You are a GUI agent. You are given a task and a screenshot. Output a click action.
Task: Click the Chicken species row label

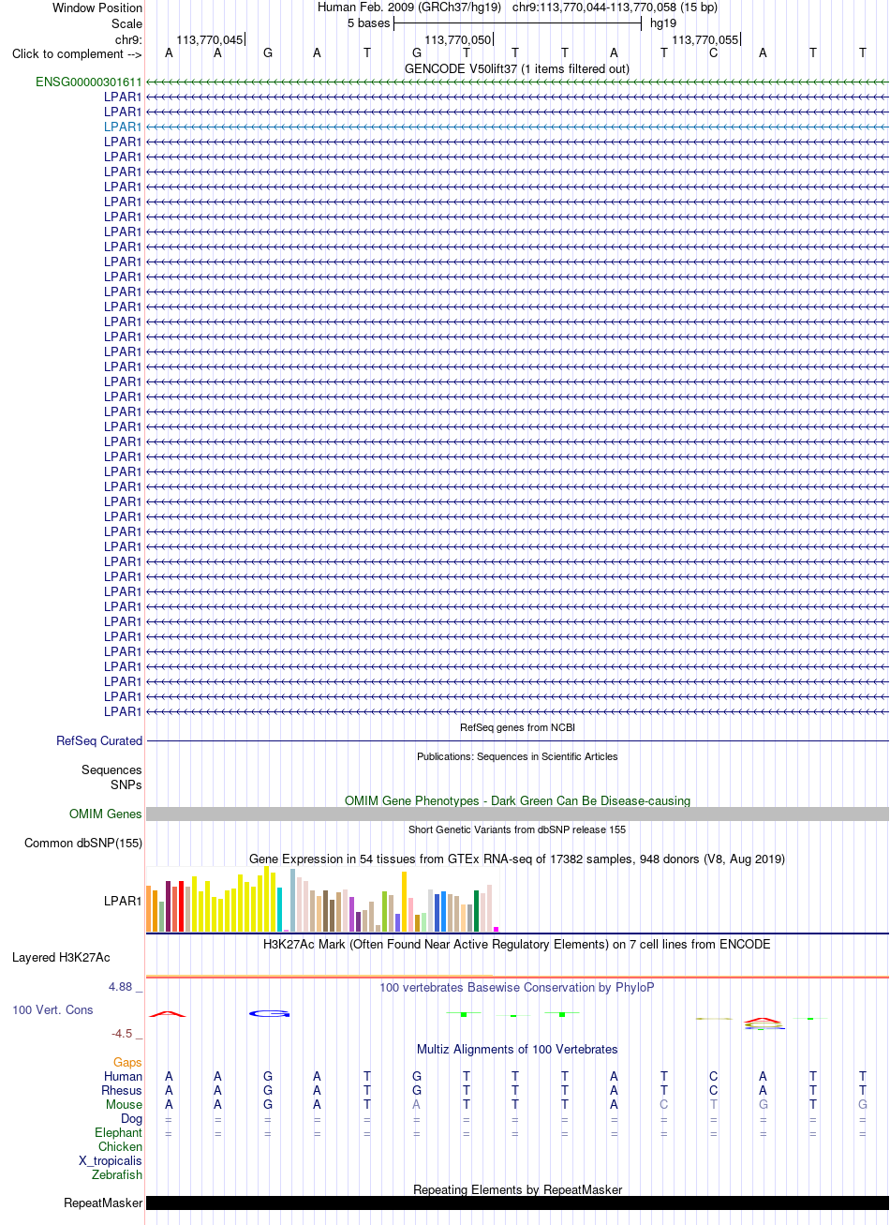click(120, 1146)
